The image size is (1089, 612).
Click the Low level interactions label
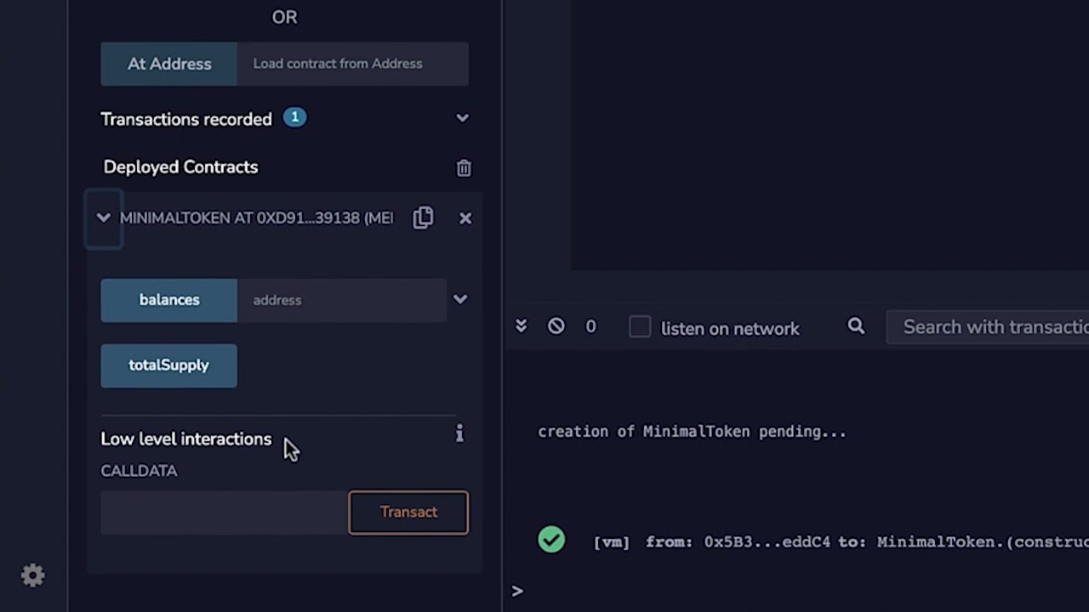(185, 439)
